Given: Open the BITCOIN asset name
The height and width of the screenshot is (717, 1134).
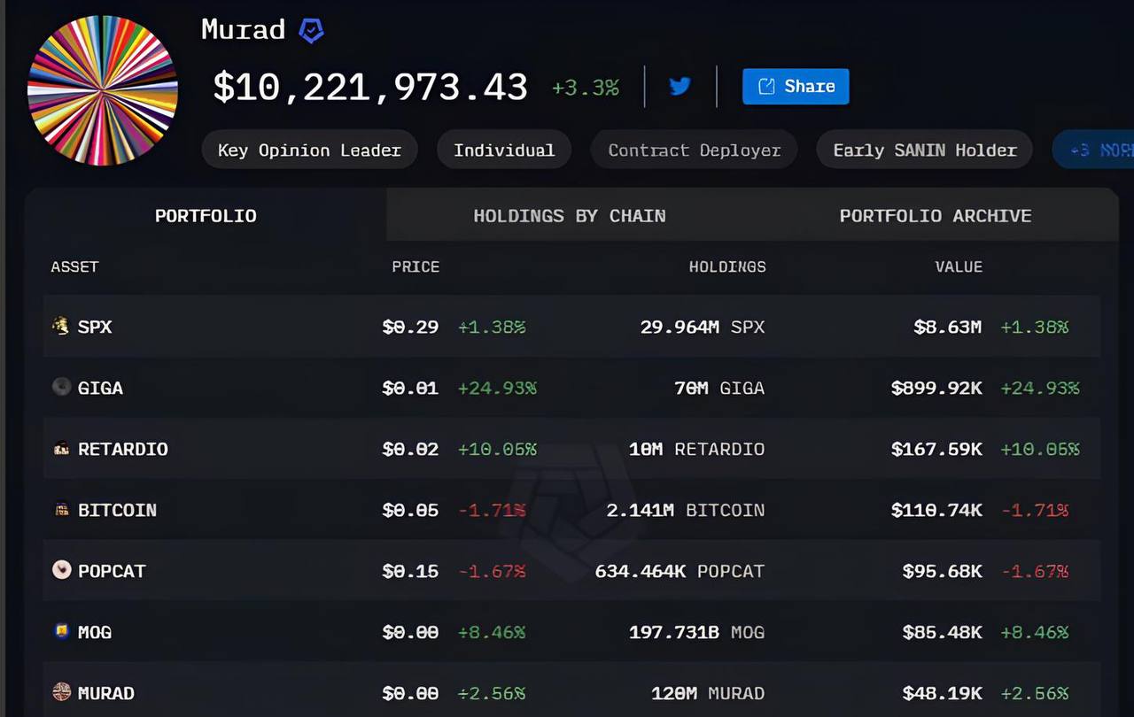Looking at the screenshot, I should (117, 510).
